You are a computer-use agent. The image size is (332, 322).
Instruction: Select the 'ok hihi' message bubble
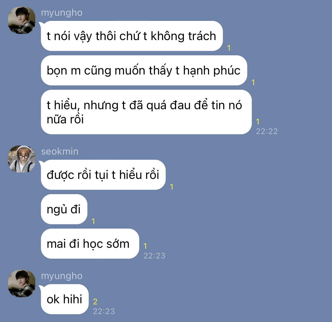[65, 299]
